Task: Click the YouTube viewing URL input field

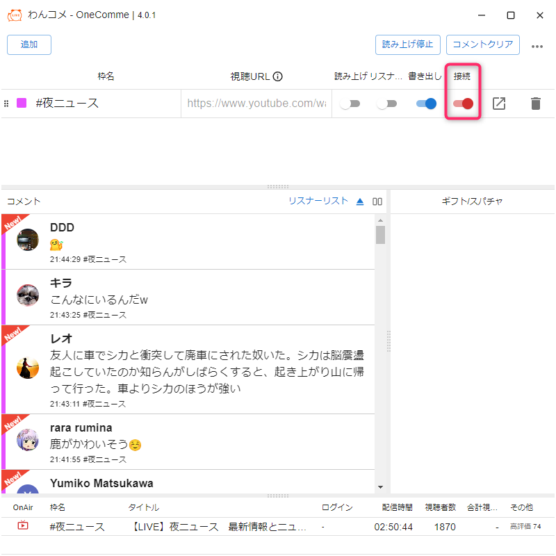Action: (256, 104)
